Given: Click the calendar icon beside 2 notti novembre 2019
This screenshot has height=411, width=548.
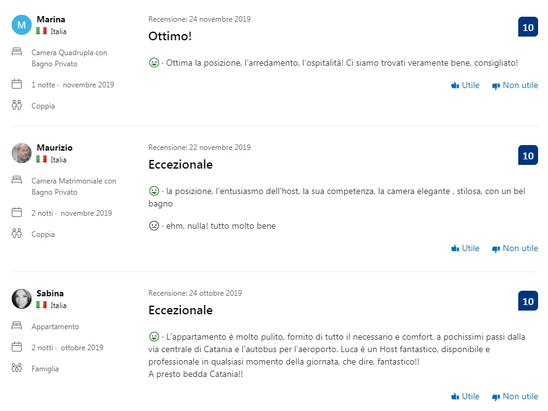Looking at the screenshot, I should 17,213.
